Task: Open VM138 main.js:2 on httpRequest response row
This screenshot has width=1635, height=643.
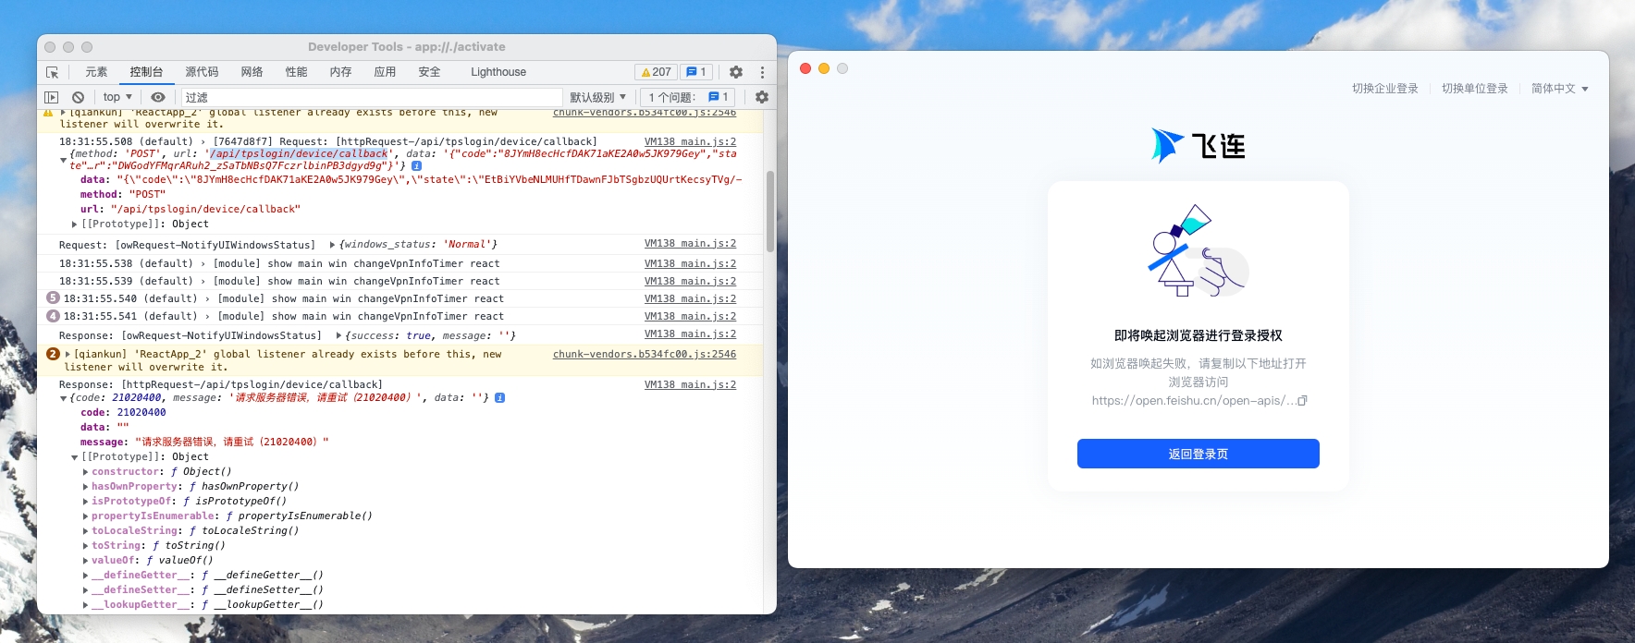Action: [x=690, y=384]
